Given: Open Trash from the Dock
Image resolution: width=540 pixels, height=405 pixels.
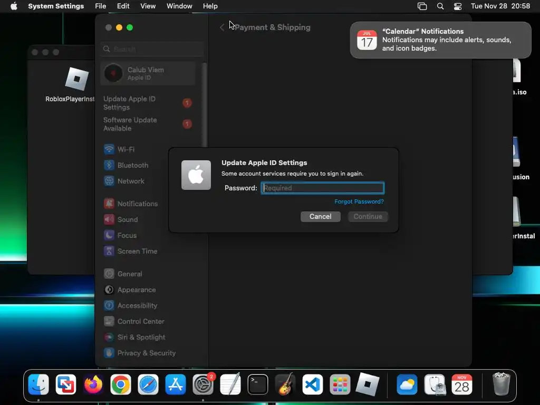Looking at the screenshot, I should (x=501, y=384).
